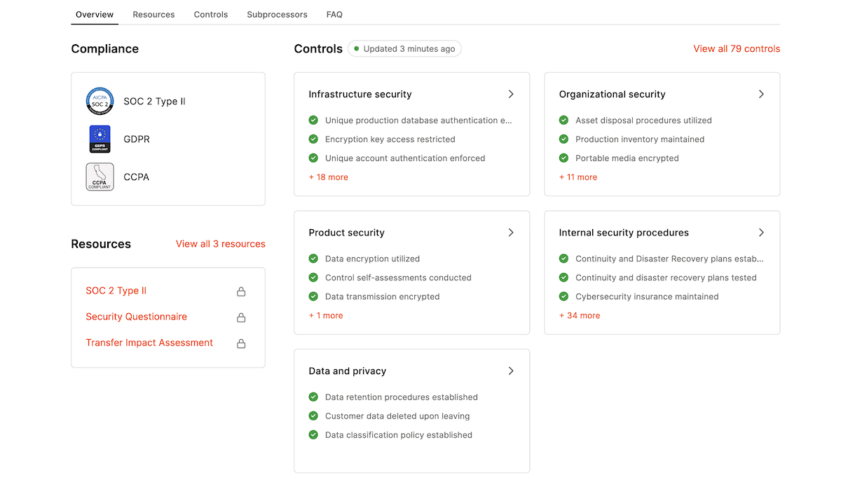Open the FAQ tab
The width and height of the screenshot is (841, 487).
pos(334,14)
